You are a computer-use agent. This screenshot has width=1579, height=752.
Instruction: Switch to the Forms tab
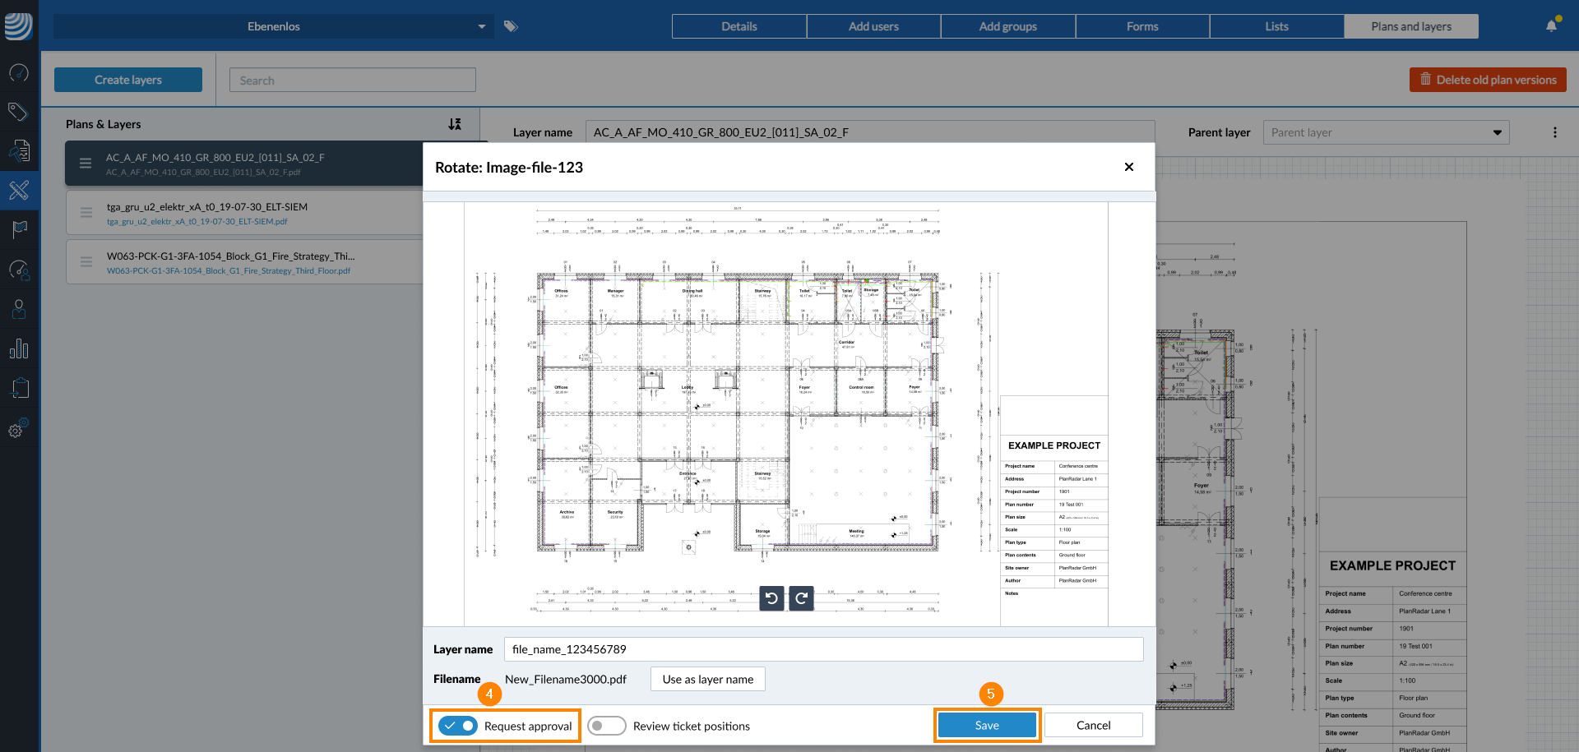point(1141,26)
